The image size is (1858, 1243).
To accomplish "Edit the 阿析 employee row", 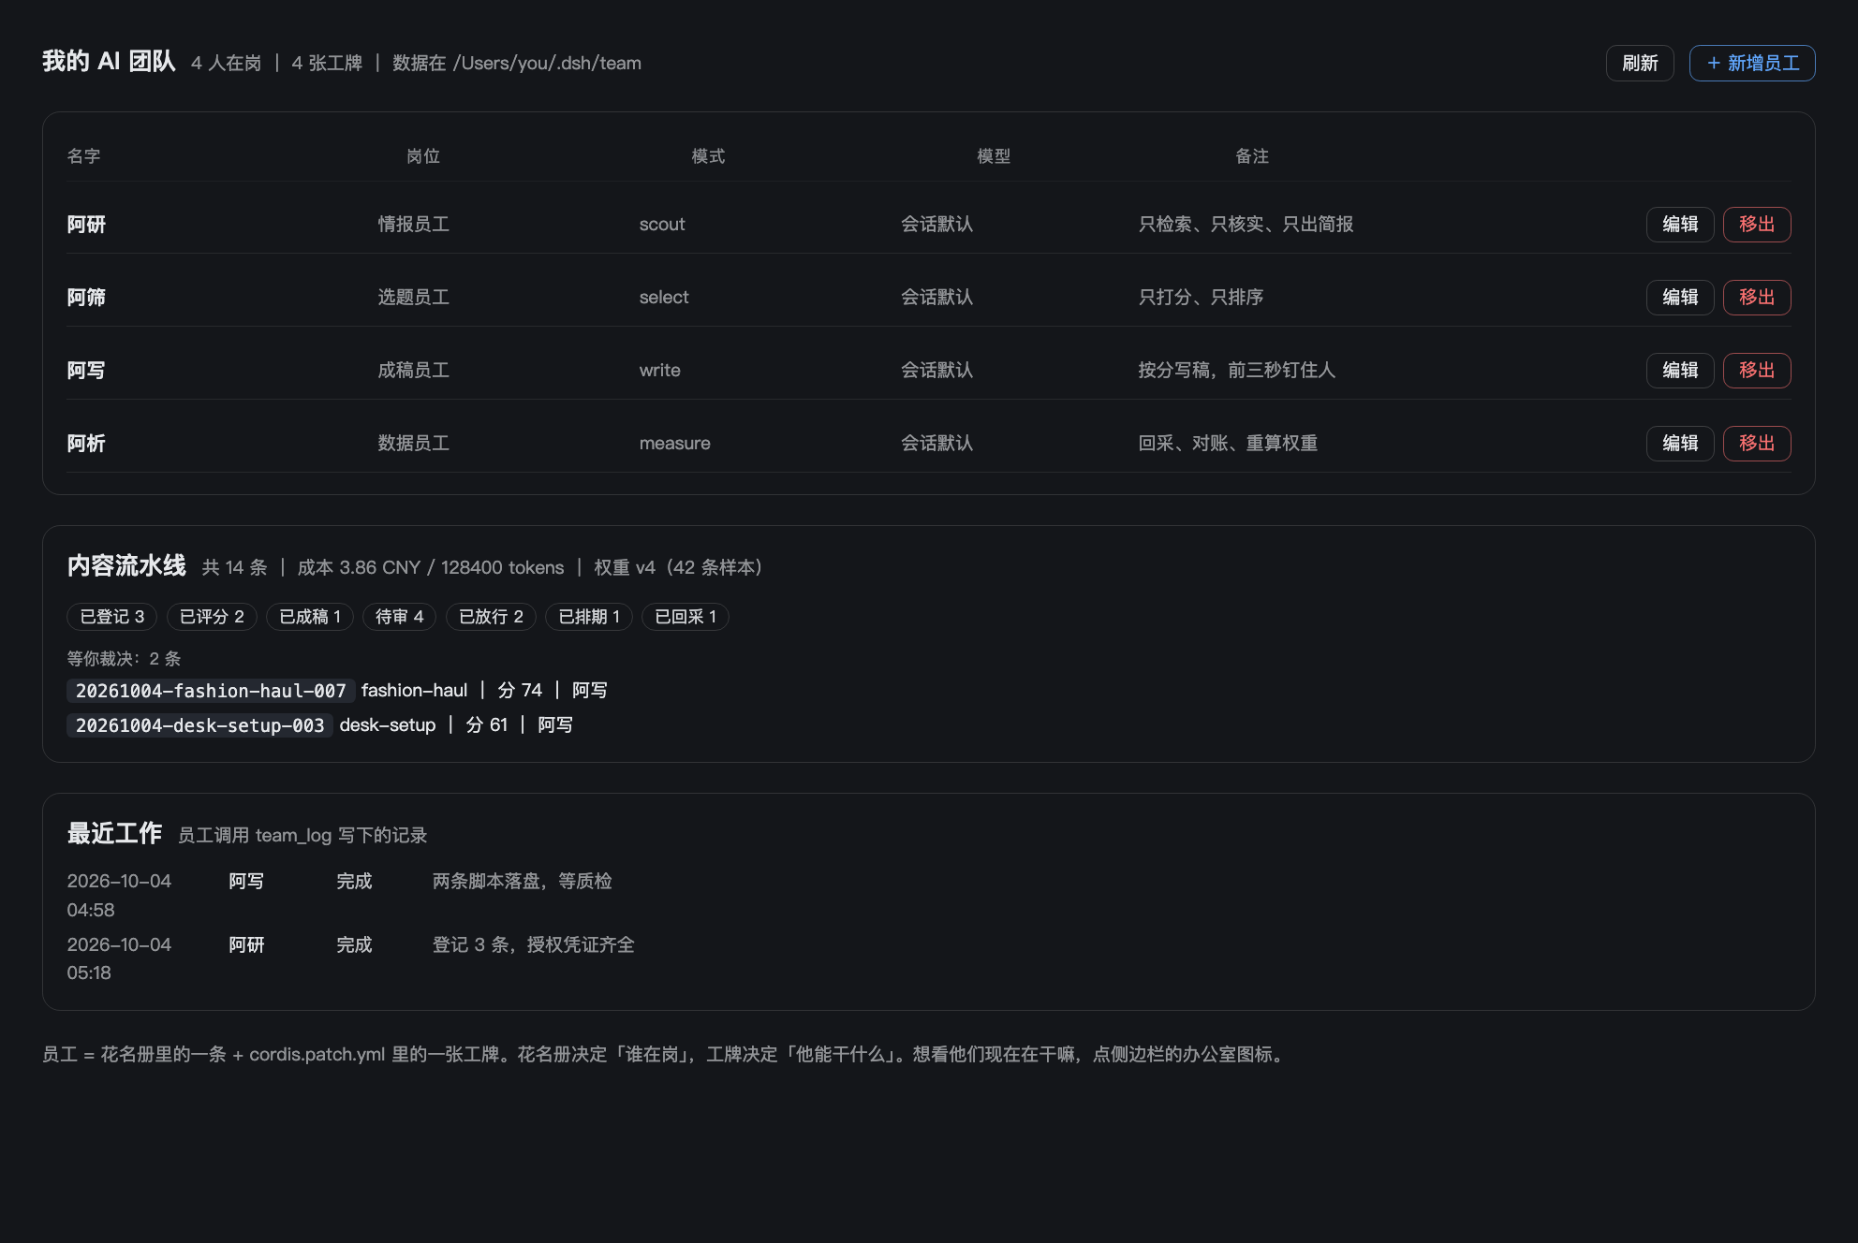I will point(1680,444).
